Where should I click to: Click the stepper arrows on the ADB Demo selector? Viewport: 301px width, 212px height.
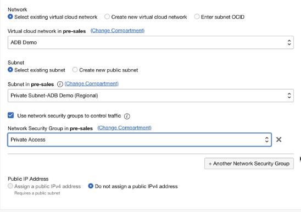(289, 42)
